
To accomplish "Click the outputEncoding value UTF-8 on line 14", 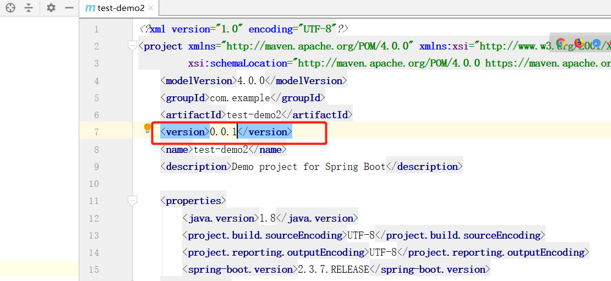I will pos(383,252).
